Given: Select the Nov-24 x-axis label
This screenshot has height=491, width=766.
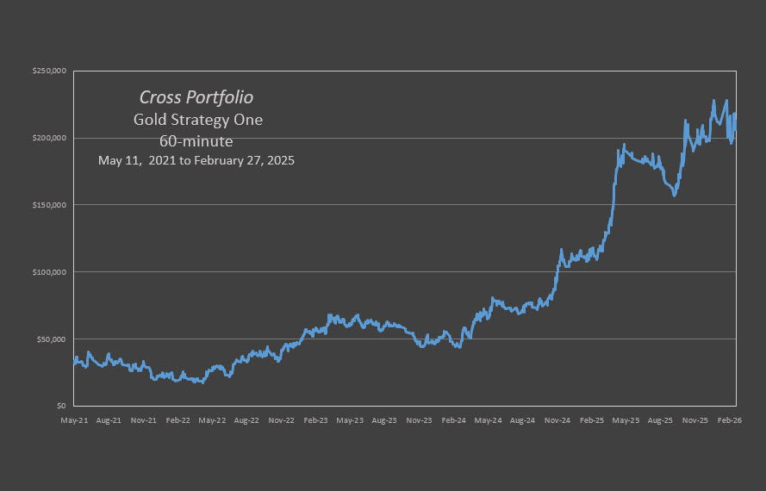Looking at the screenshot, I should point(557,420).
